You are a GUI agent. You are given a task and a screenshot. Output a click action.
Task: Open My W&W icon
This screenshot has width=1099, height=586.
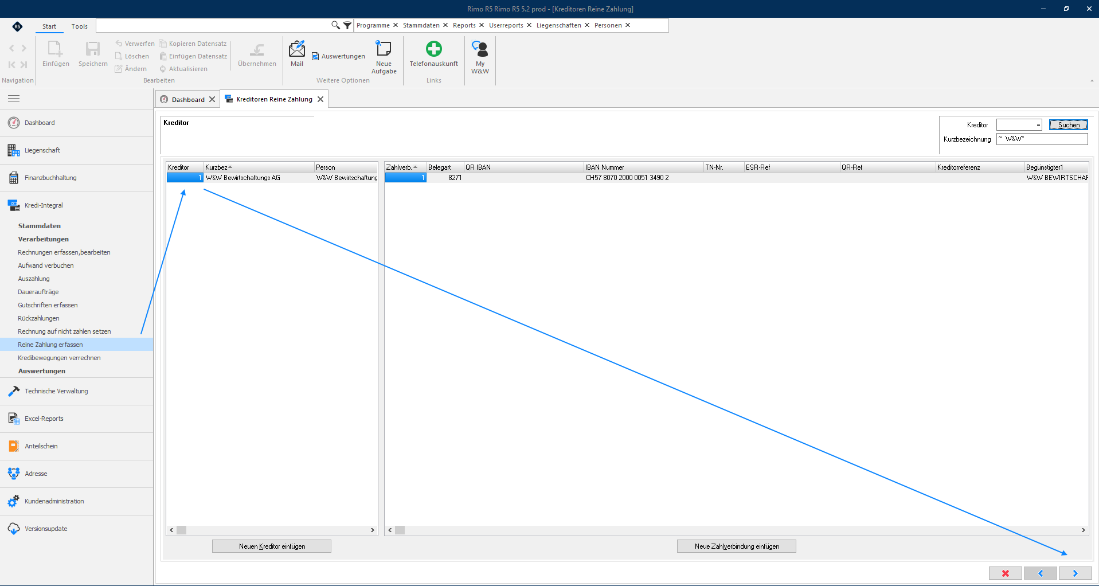click(480, 49)
